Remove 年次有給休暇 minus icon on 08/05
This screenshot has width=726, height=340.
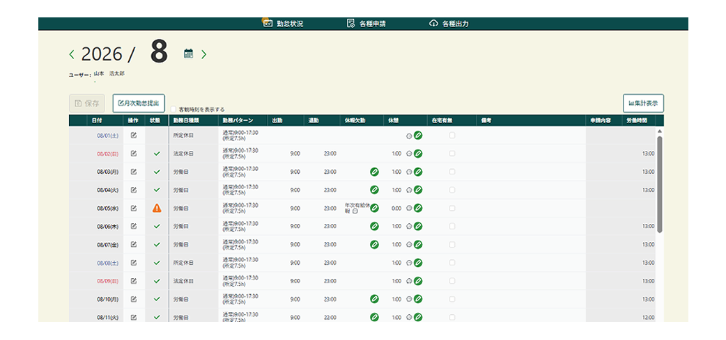pyautogui.click(x=355, y=211)
